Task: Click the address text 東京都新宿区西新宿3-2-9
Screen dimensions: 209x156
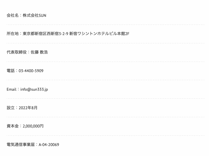Action: click(46, 34)
